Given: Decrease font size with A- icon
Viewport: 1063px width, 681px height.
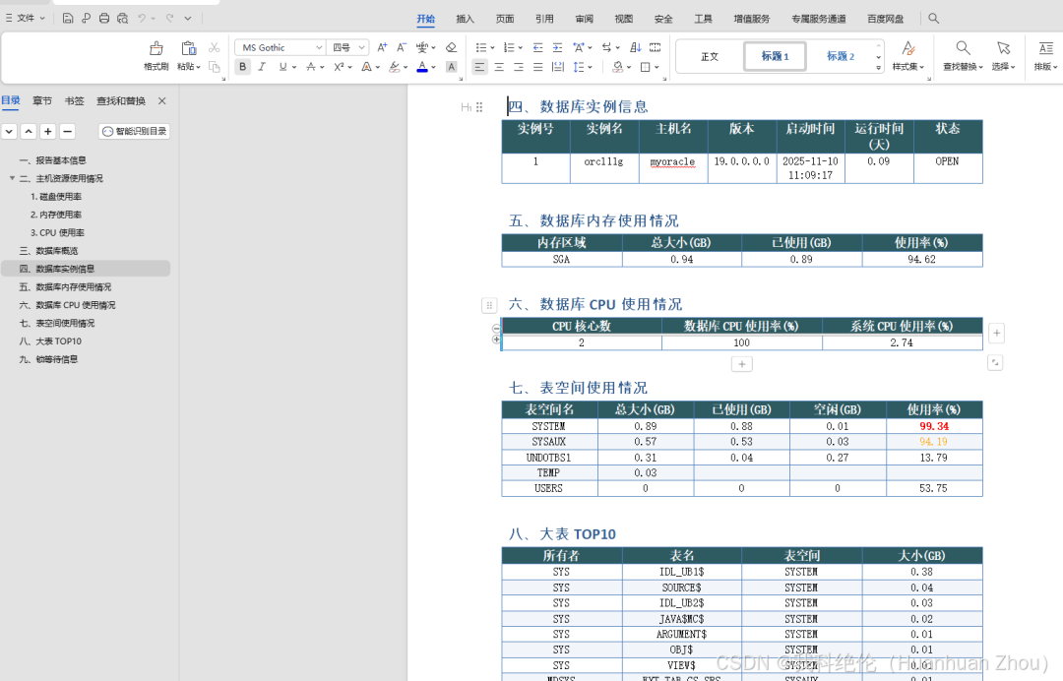Looking at the screenshot, I should tap(402, 47).
